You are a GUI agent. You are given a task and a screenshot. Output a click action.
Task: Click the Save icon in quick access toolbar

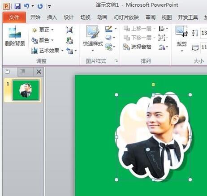pos(17,6)
